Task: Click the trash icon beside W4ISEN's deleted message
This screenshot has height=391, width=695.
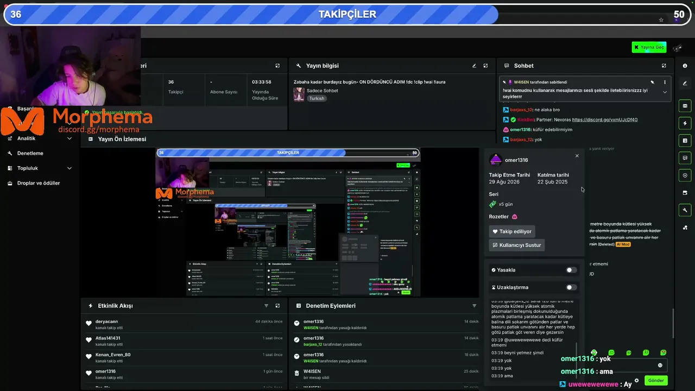Action: click(x=296, y=373)
